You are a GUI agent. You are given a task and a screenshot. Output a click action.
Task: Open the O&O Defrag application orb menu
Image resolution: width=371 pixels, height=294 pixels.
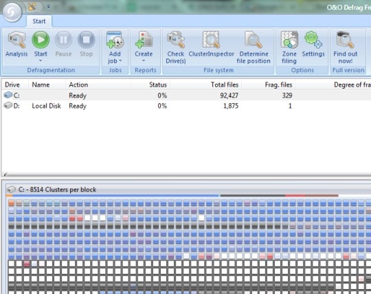pyautogui.click(x=12, y=12)
